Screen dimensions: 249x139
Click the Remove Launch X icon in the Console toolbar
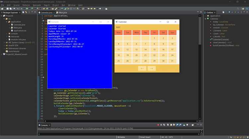161,125
